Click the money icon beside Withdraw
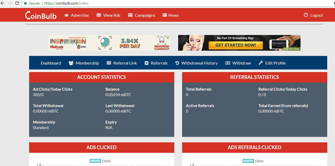The image size is (335, 166). pyautogui.click(x=228, y=63)
